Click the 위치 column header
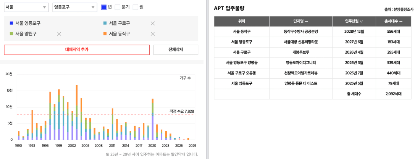The width and height of the screenshot is (415, 159). pos(242,21)
